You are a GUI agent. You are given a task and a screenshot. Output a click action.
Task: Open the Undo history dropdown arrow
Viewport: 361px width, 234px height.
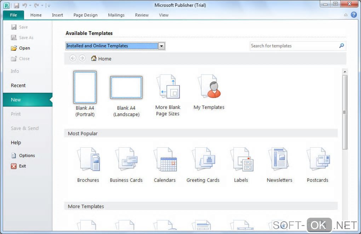tap(30, 6)
